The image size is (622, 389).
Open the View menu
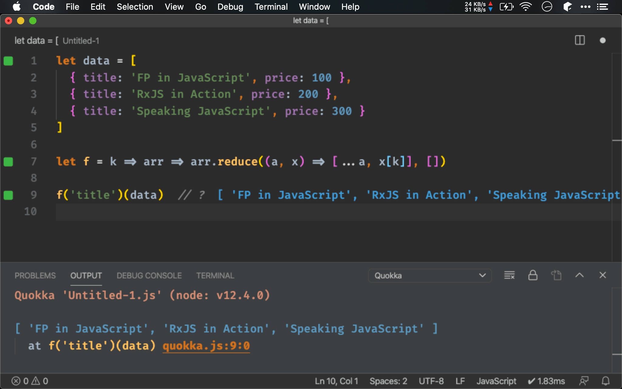174,7
